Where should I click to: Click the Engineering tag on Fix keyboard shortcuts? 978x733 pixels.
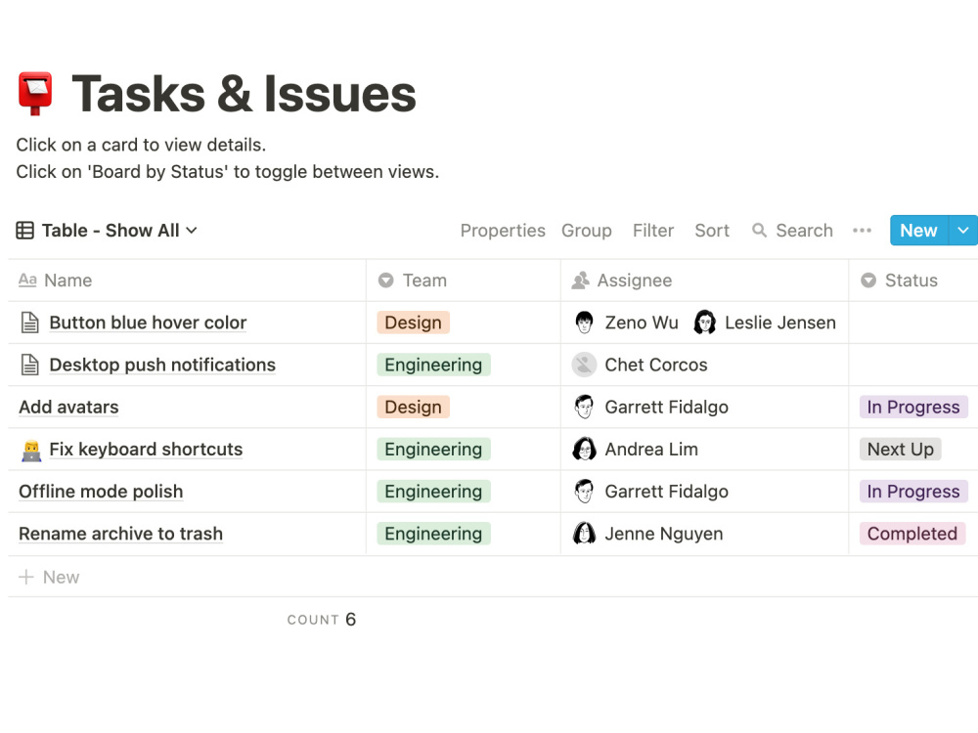pos(433,450)
